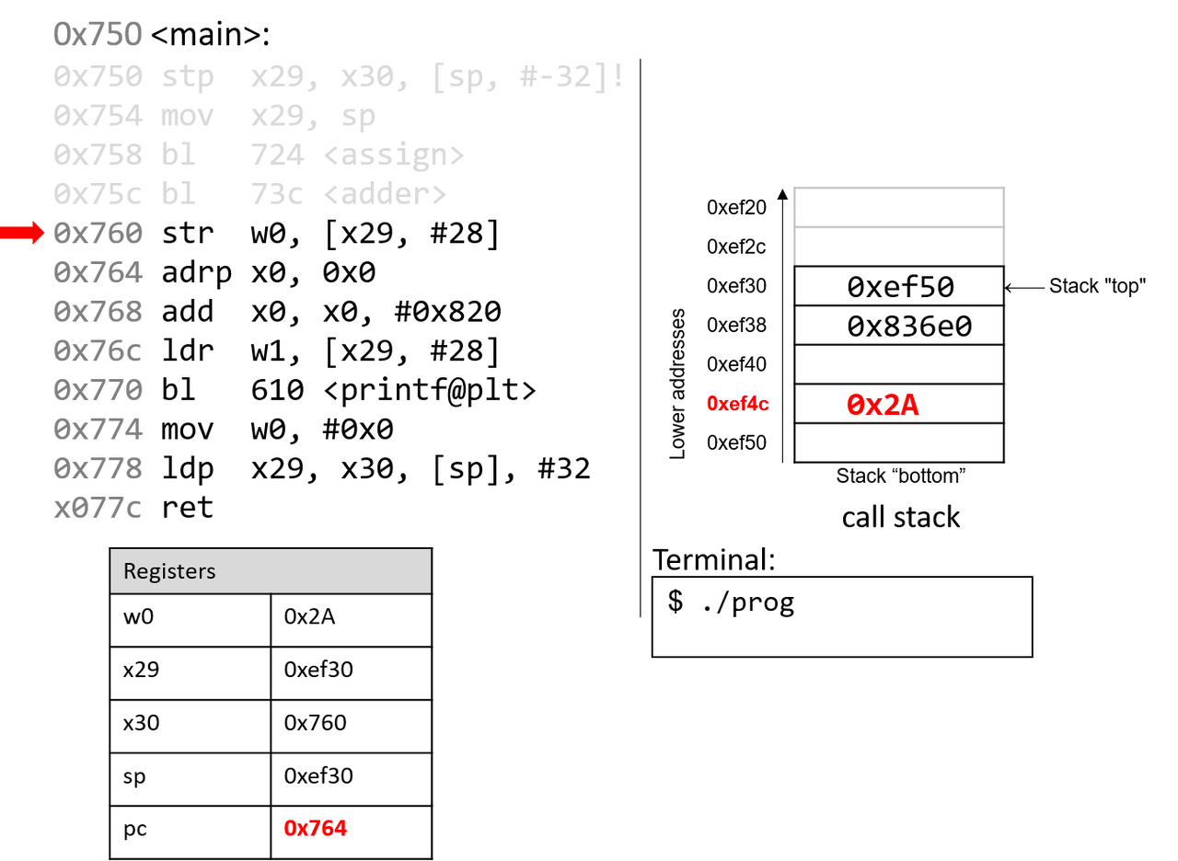
Task: Select the stack cell containing 0xef50
Action: (899, 287)
